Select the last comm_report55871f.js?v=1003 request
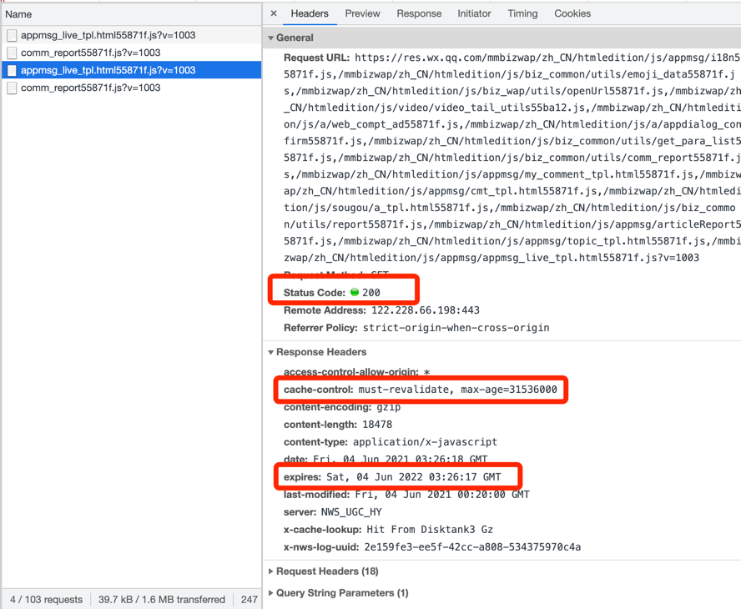The width and height of the screenshot is (741, 609). [131, 88]
